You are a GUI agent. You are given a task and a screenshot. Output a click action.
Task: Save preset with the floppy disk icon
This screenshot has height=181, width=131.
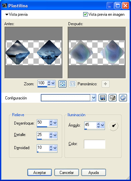(x=103, y=98)
